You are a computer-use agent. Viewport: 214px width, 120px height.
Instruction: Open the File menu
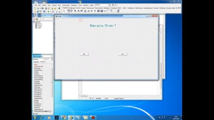point(36,5)
